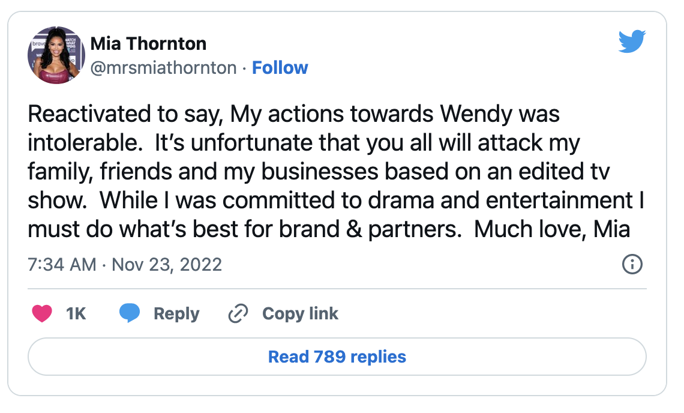Open the Twitter info circle icon
This screenshot has height=413, width=684.
point(632,264)
